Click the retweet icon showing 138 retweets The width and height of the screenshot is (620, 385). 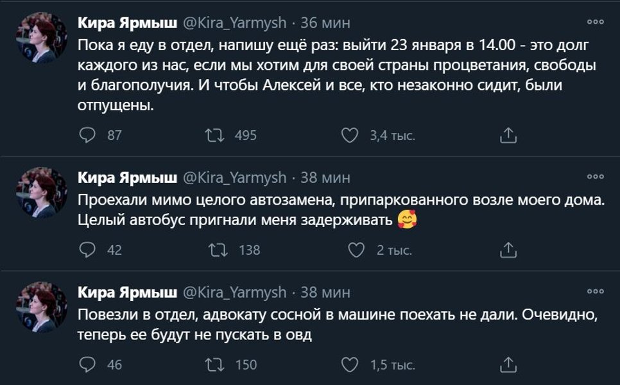tap(218, 249)
